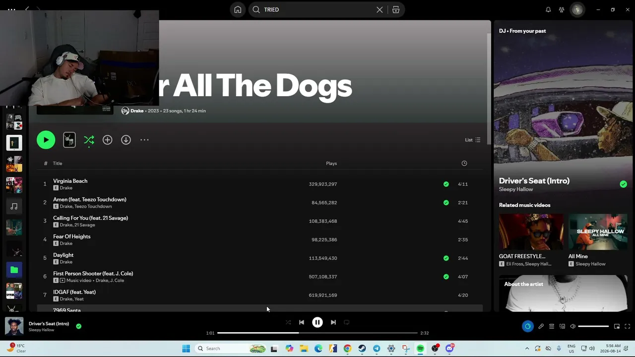
Task: Open GOAT FREESTYLE related music video thumbnail
Action: click(x=531, y=232)
